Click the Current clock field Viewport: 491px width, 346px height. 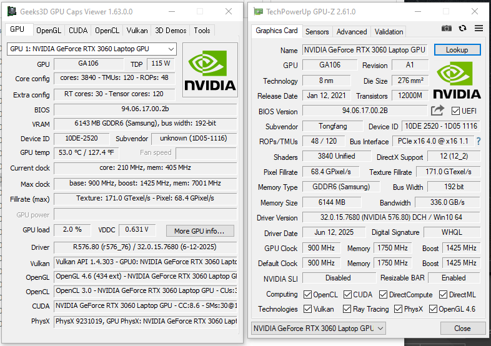[x=146, y=168]
